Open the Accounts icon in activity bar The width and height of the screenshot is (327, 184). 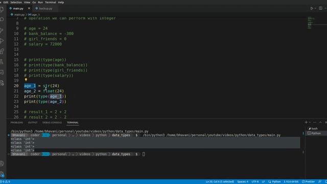pos(2,164)
